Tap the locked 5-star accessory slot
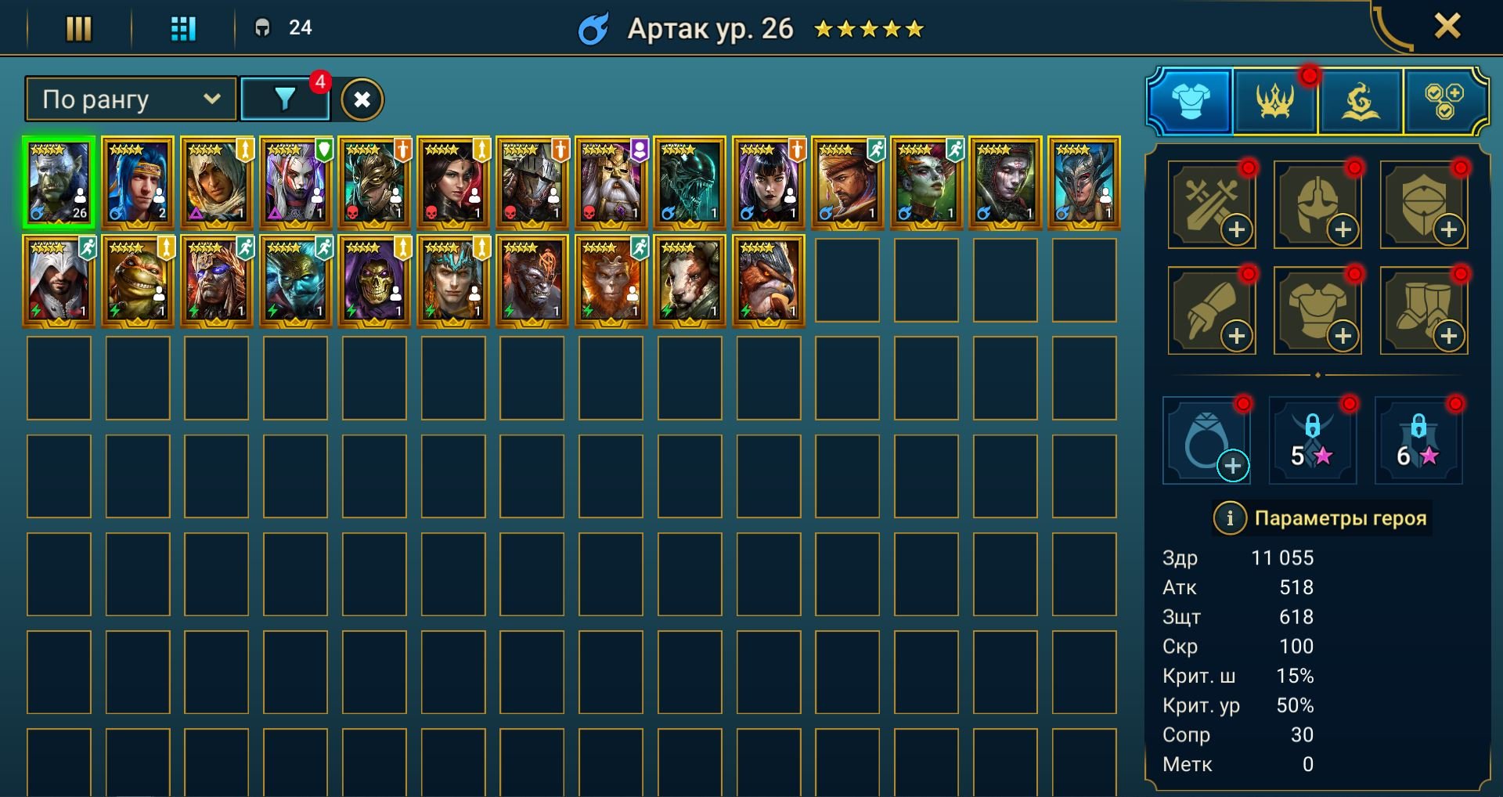1503x797 pixels. (1313, 441)
